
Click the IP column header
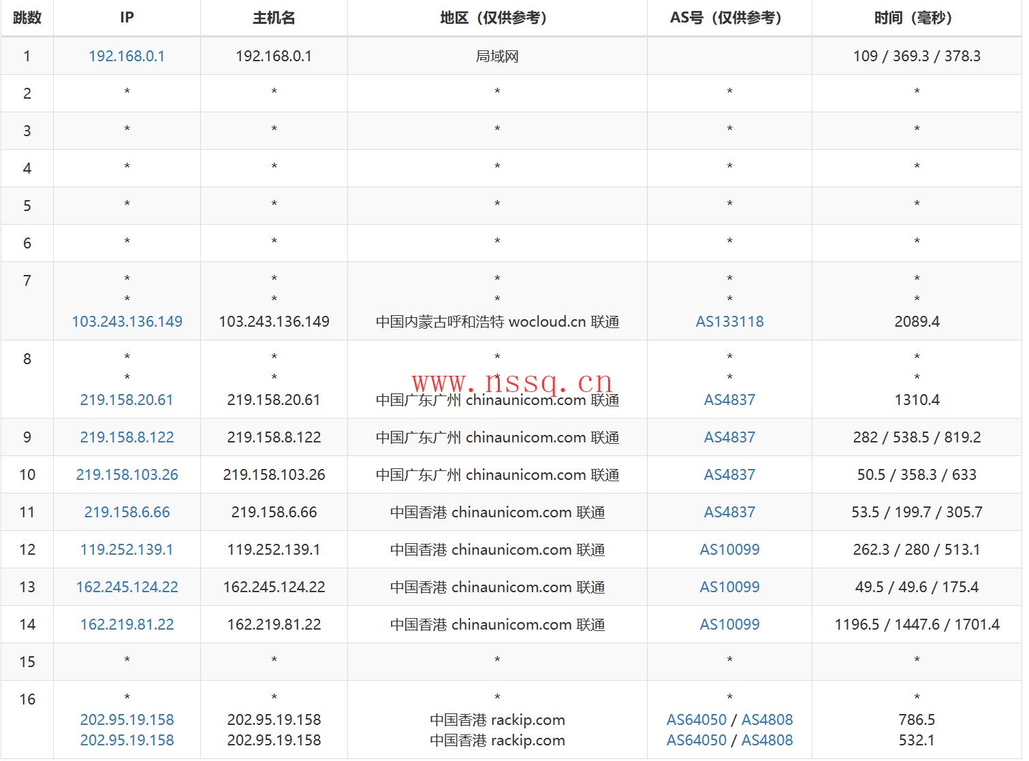[127, 18]
